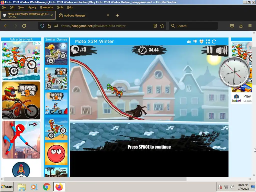Open the Bookmarks menu
Image resolution: width=256 pixels, height=192 pixels.
tap(47, 7)
